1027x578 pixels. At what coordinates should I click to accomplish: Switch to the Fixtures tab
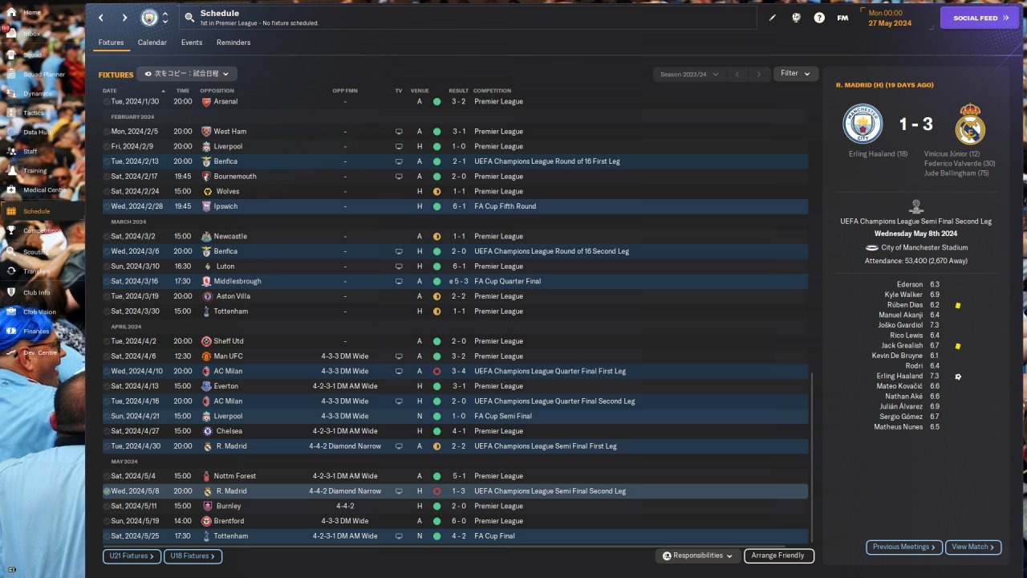[x=111, y=43]
